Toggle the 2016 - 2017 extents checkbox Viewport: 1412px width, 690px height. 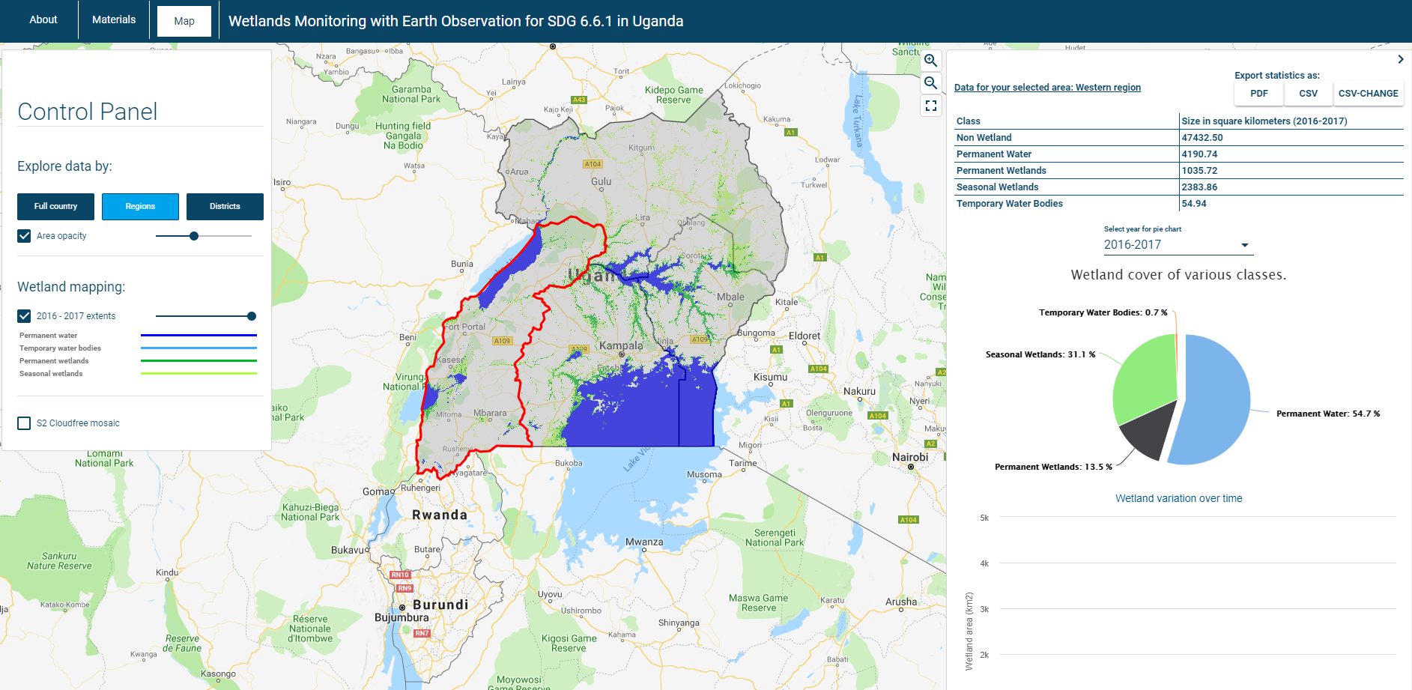click(x=24, y=316)
